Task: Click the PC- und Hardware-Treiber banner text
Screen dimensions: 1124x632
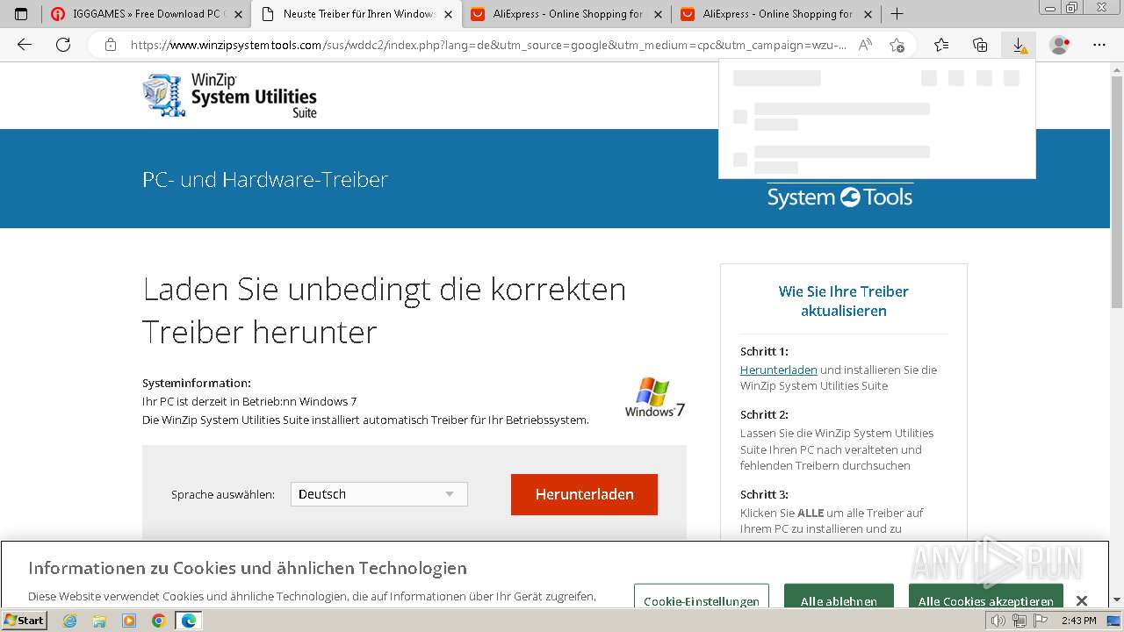Action: click(265, 180)
